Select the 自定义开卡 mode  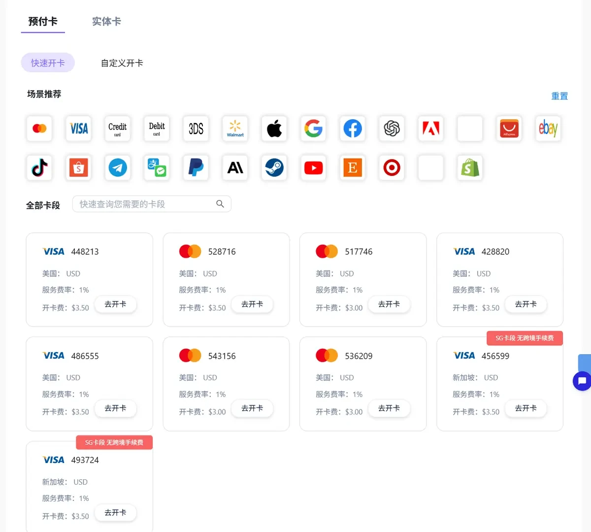coord(122,63)
